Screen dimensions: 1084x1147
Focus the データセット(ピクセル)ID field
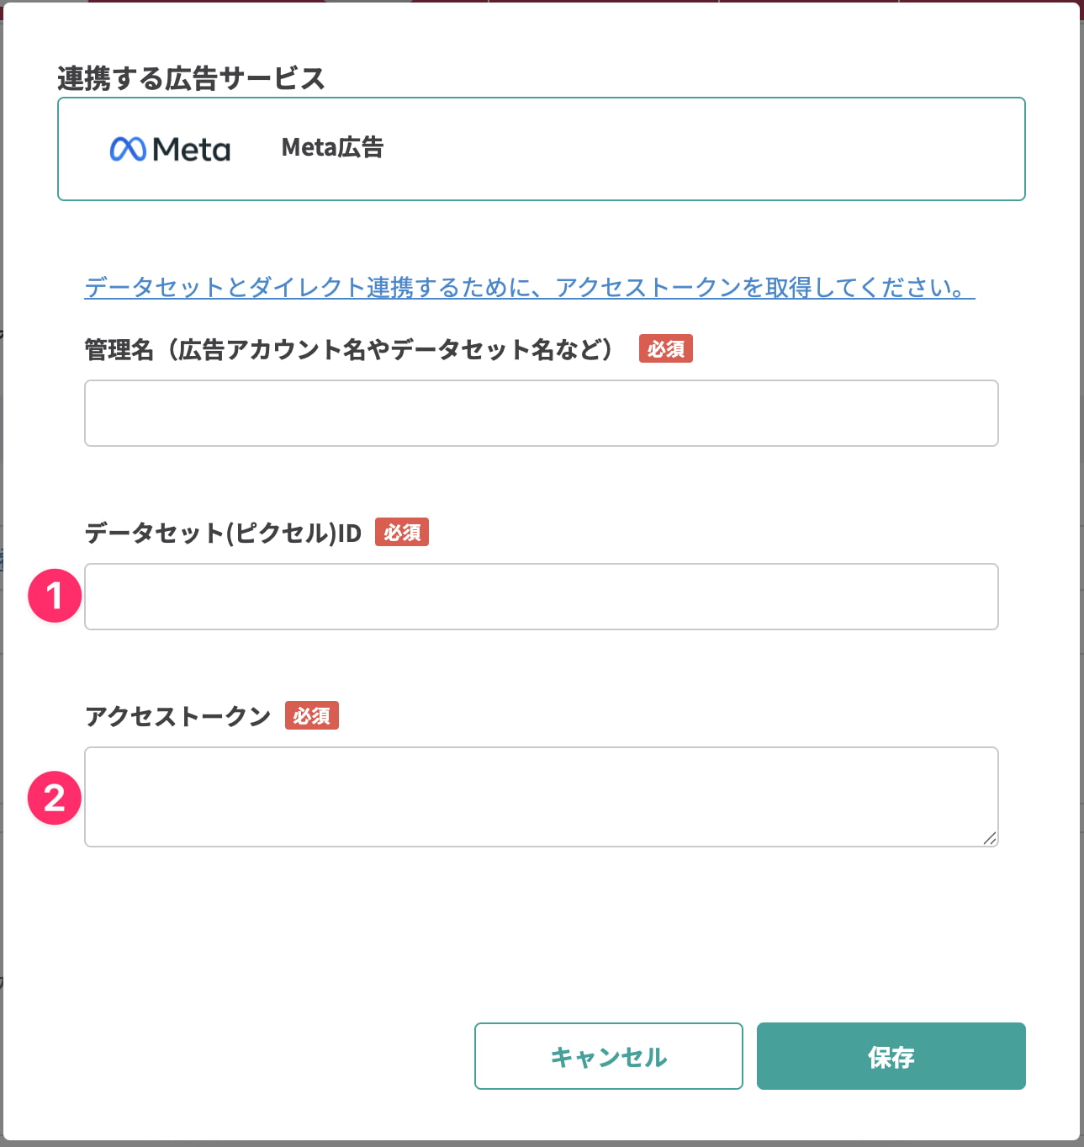coord(541,597)
